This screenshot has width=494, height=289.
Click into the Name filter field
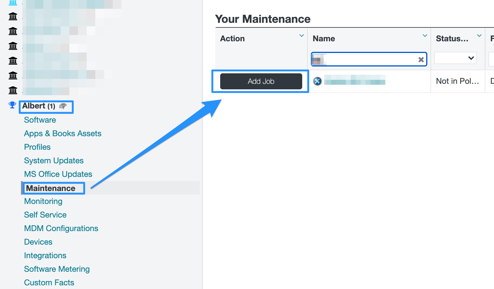370,59
